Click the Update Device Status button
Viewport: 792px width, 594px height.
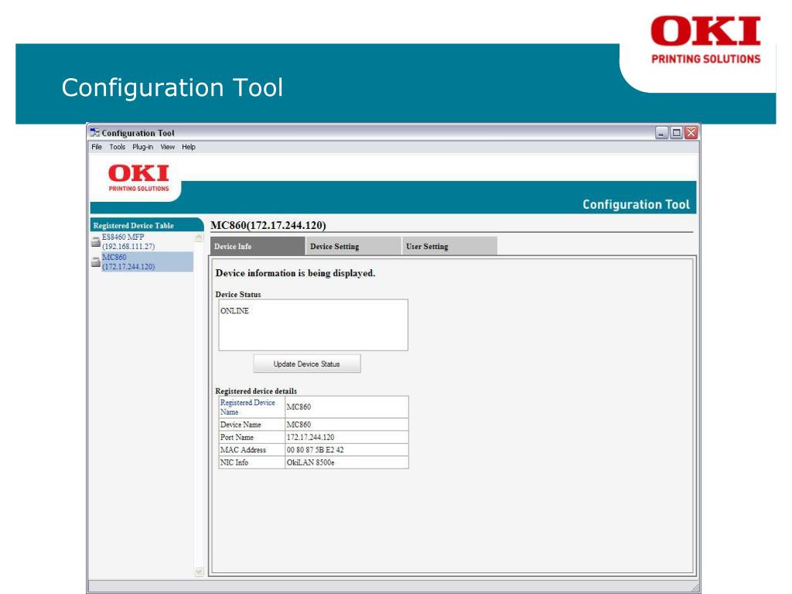306,364
